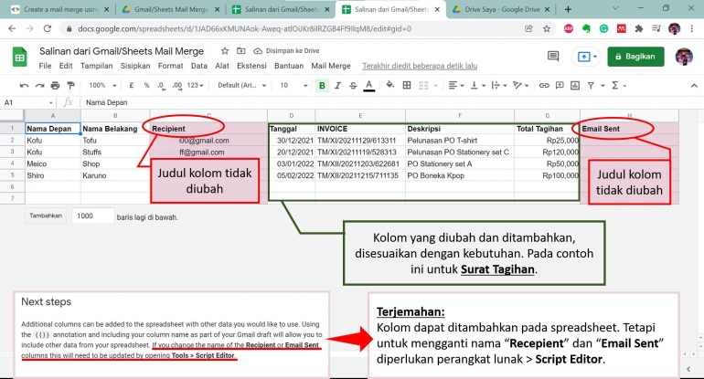Viewport: 704px width, 379px height.
Task: Open 'Terakhir diedit beberapa detik lalu' link
Action: click(420, 66)
